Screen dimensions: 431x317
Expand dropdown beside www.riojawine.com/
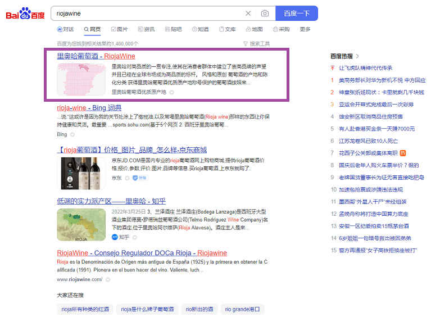108,279
